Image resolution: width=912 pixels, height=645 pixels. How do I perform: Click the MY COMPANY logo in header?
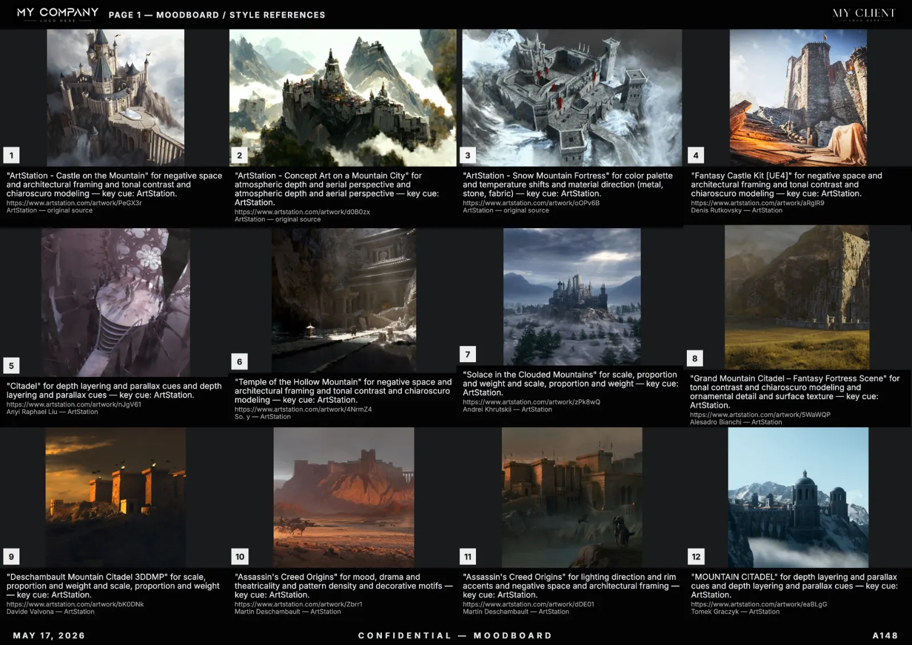coord(58,14)
